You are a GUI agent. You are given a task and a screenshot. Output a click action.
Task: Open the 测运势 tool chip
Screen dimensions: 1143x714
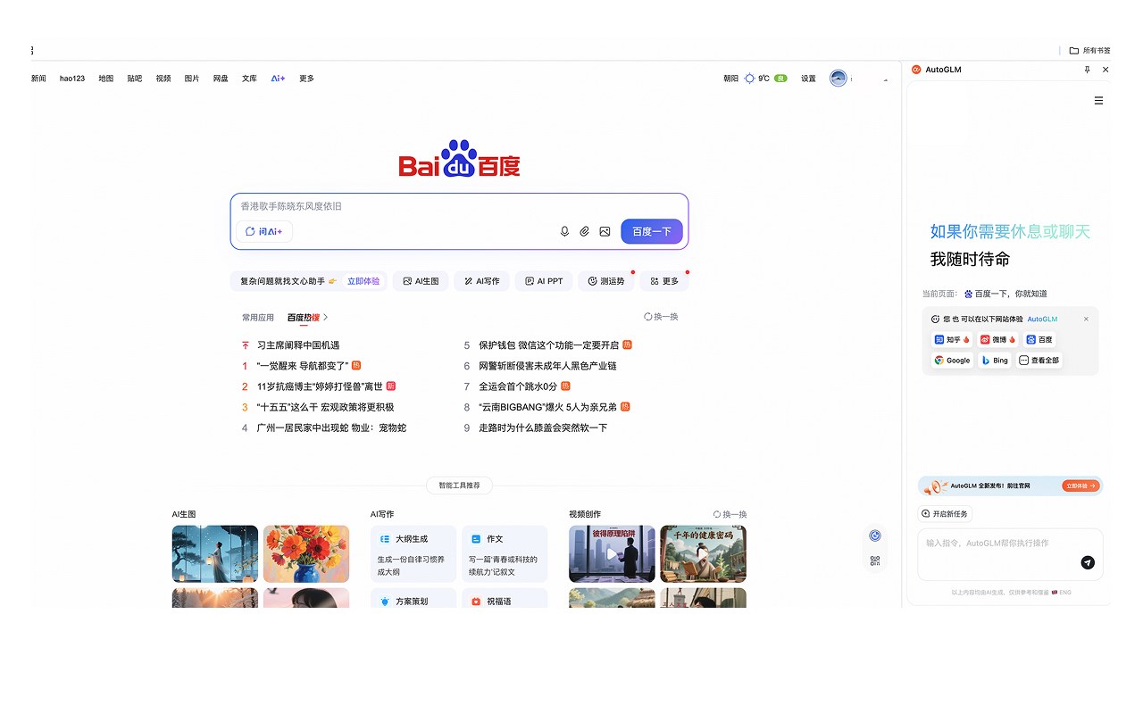[605, 281]
